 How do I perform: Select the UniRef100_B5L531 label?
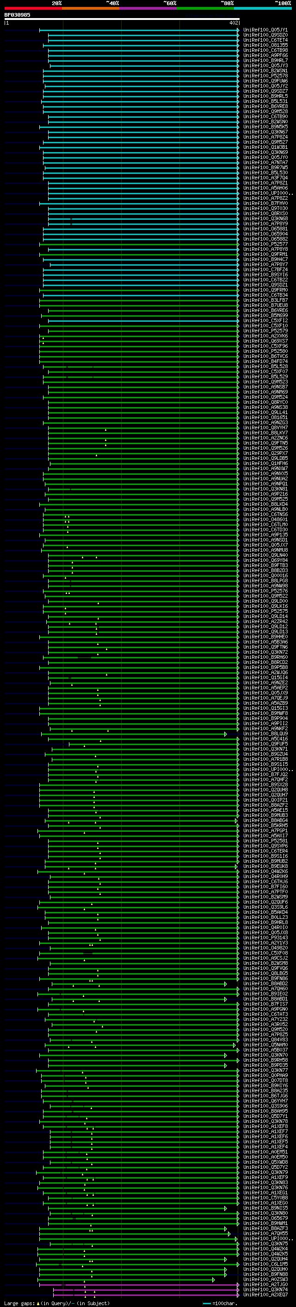click(x=265, y=101)
